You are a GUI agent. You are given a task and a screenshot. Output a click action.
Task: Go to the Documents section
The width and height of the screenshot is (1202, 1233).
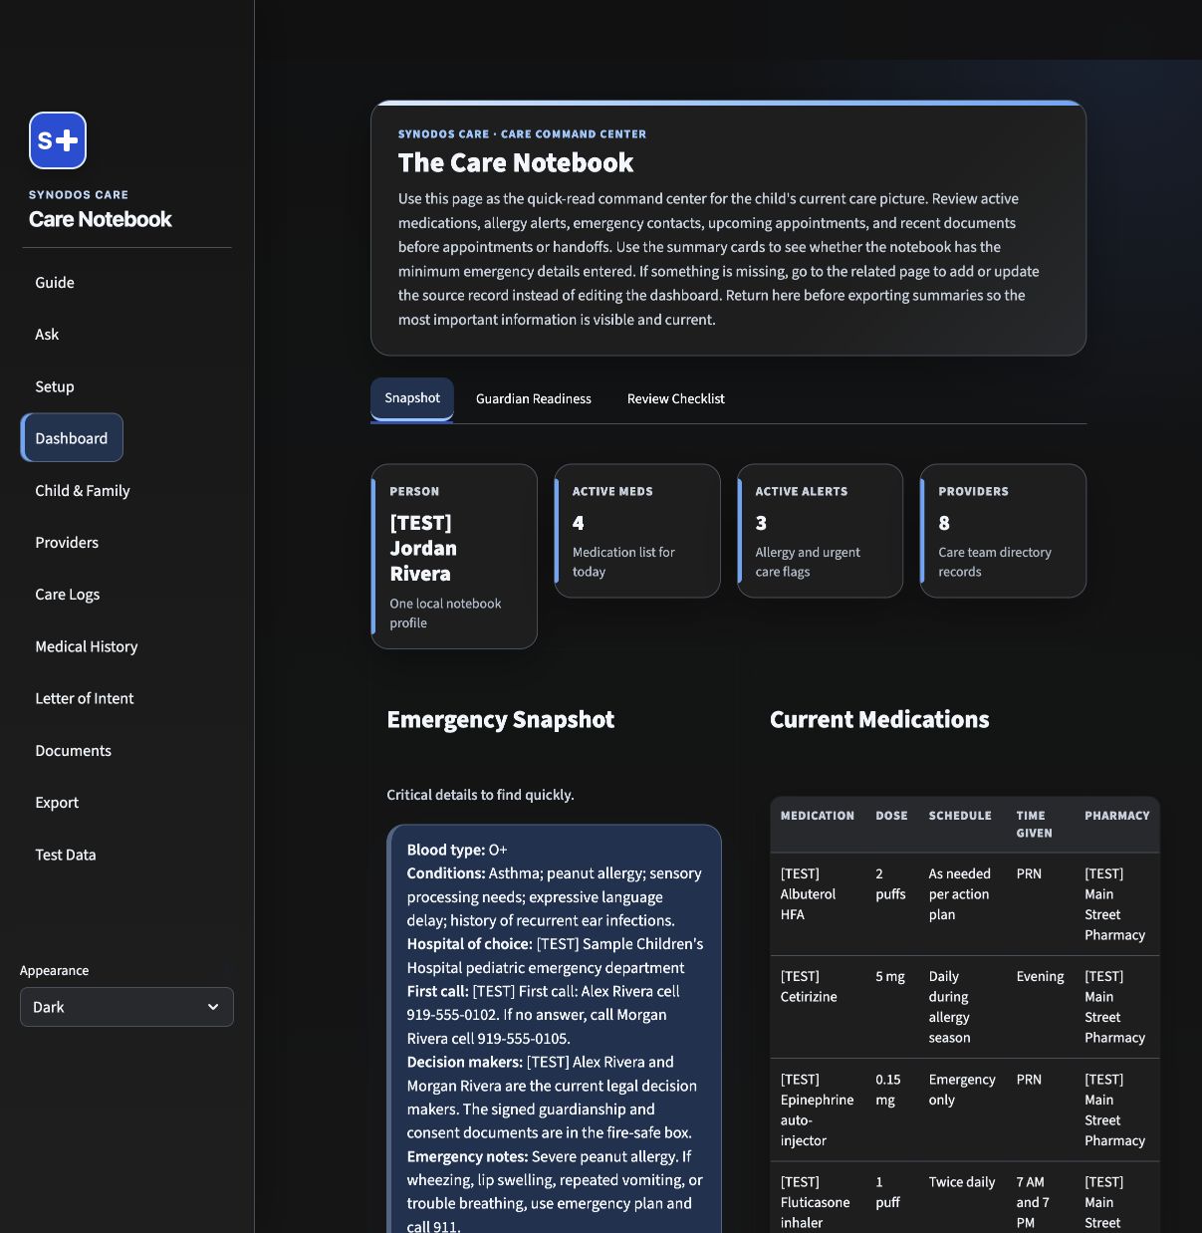[74, 751]
